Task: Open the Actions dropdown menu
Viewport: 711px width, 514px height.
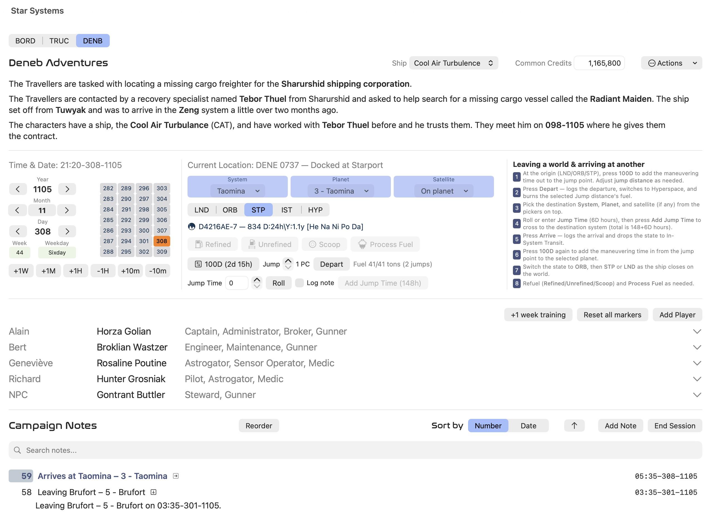Action: click(x=671, y=63)
